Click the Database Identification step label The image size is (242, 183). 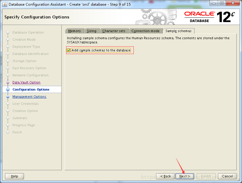[31, 54]
